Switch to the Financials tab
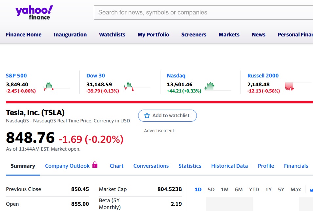This screenshot has height=211, width=313. 296,166
